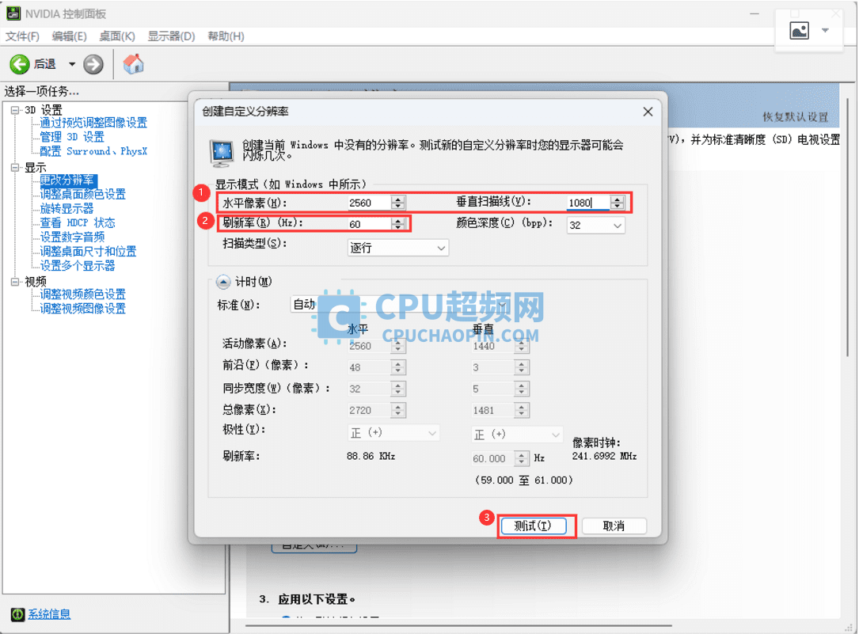Click the image overlay icon at top right
This screenshot has height=634, width=859.
[799, 31]
